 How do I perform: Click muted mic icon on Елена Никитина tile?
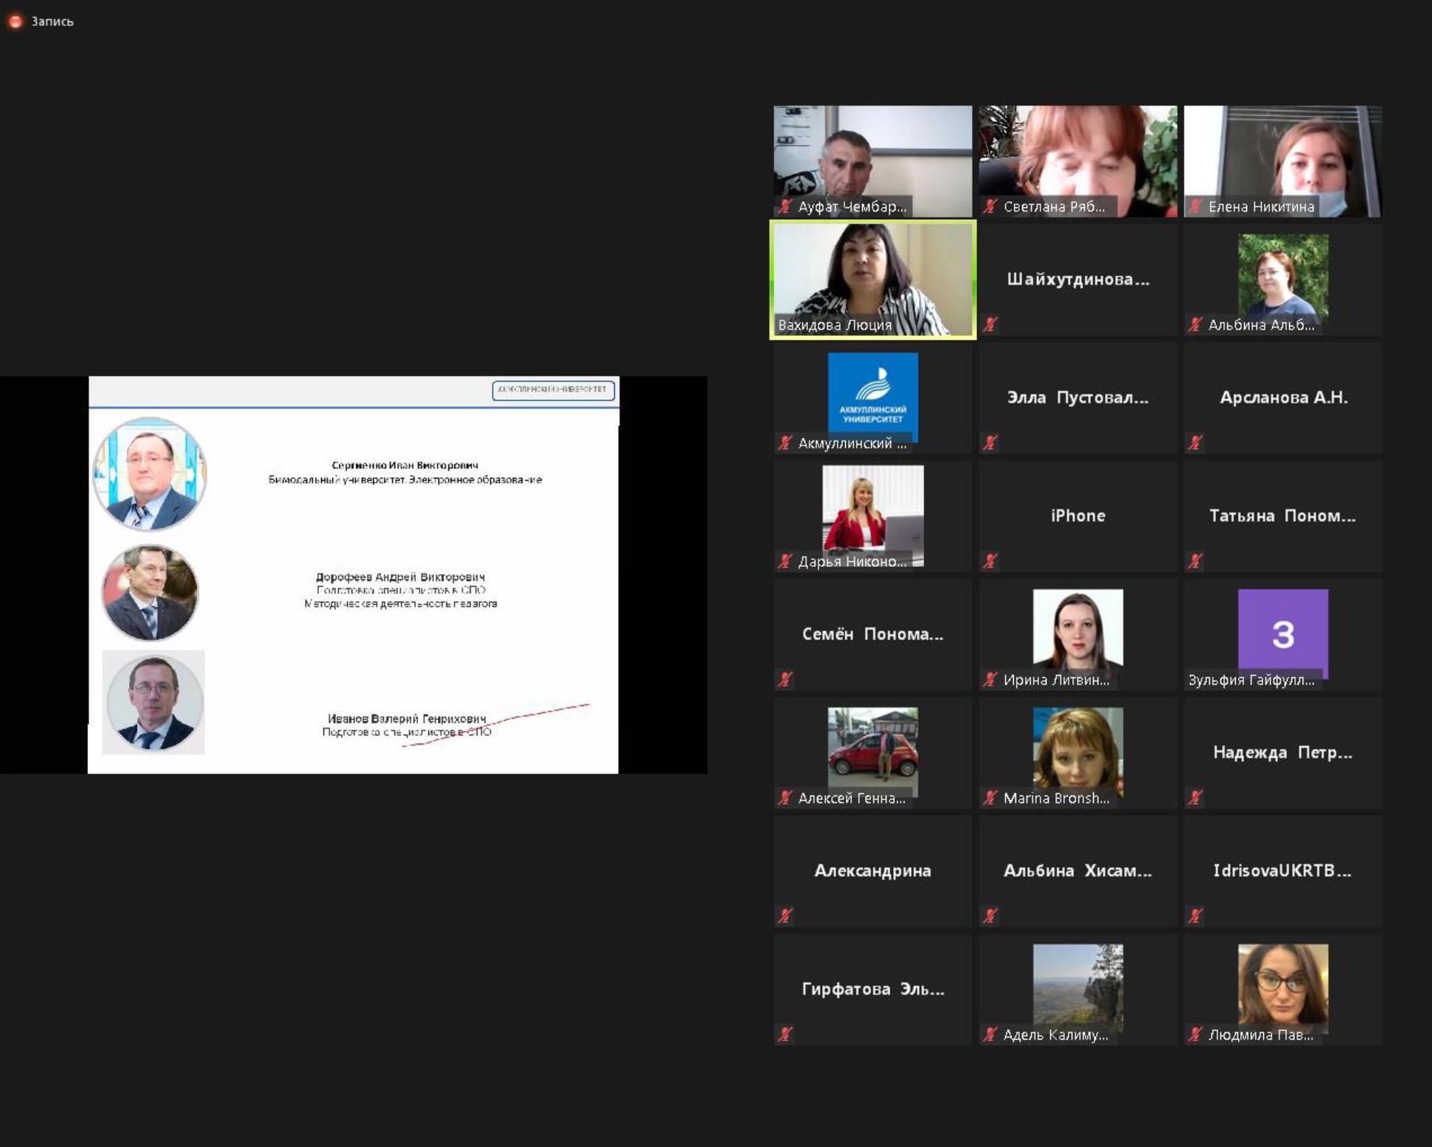(x=1195, y=206)
